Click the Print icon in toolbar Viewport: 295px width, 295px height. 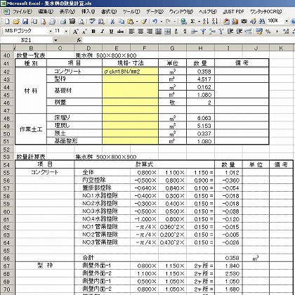(x=63, y=22)
